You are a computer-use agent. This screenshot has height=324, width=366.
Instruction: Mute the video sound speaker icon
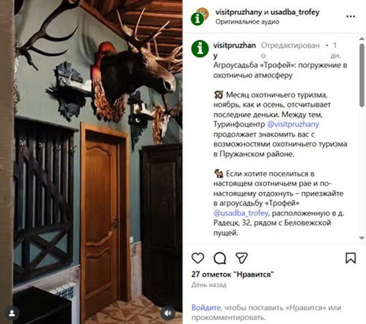point(167,313)
